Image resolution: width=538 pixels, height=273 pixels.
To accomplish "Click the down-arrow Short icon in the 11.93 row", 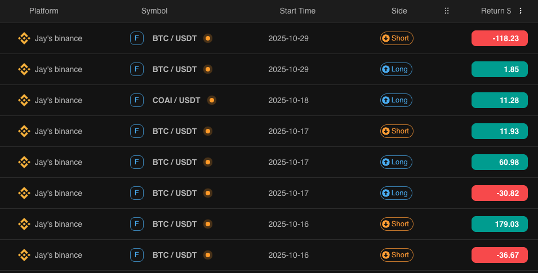I will click(x=386, y=131).
